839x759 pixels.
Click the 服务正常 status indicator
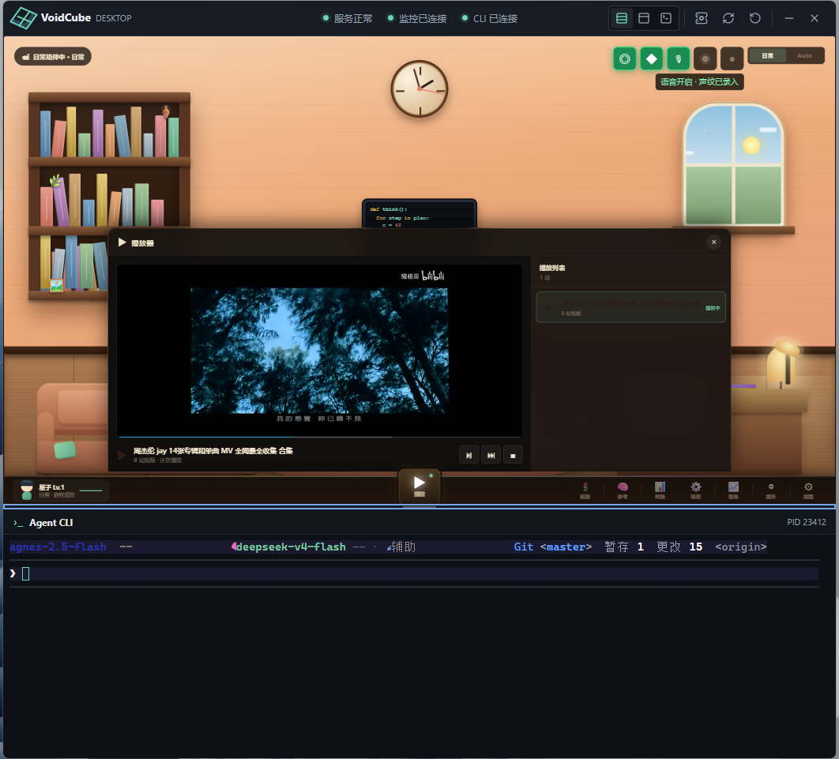(x=348, y=18)
